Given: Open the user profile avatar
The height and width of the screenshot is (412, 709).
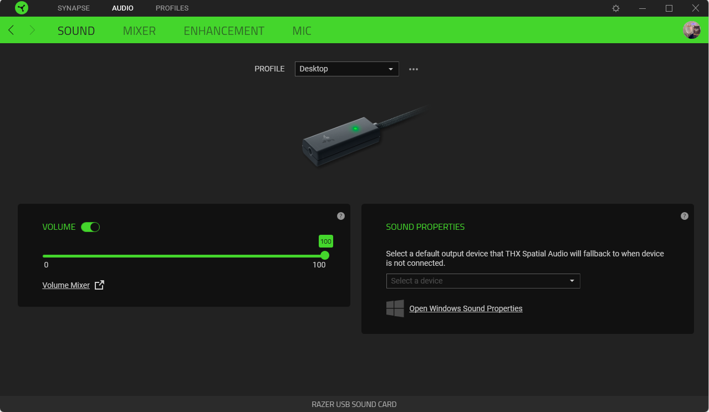Looking at the screenshot, I should (691, 30).
